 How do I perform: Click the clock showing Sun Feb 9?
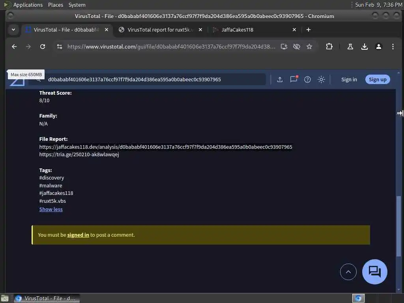[x=378, y=5]
